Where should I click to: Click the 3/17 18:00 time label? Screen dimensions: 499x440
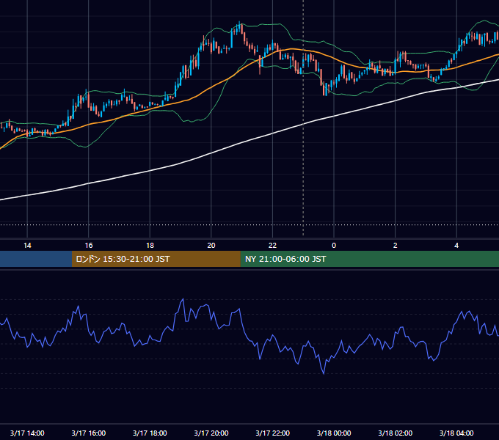click(150, 433)
